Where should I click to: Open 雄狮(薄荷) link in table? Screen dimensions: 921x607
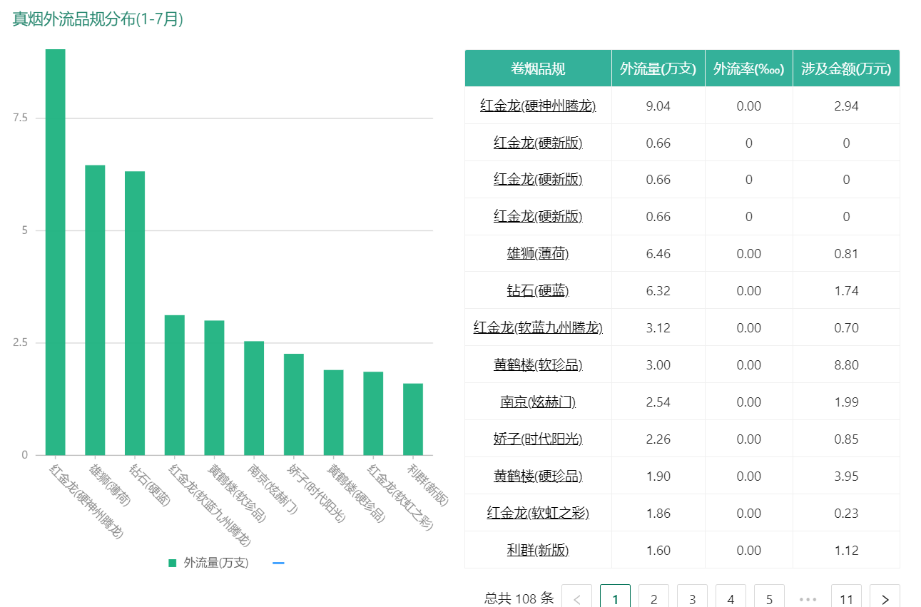pos(538,253)
